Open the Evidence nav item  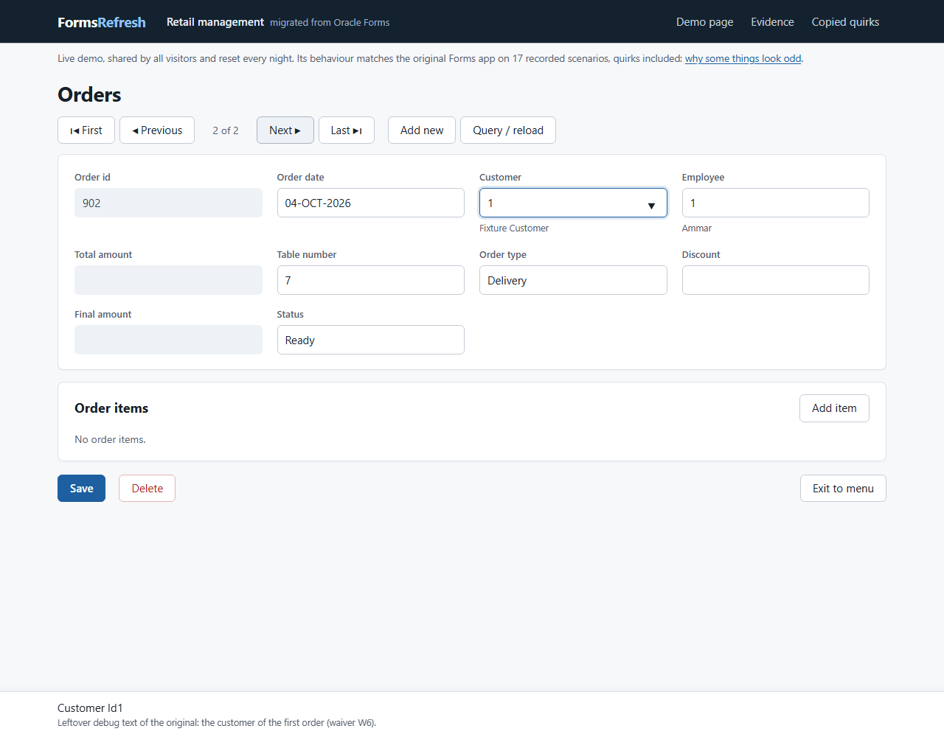[772, 22]
